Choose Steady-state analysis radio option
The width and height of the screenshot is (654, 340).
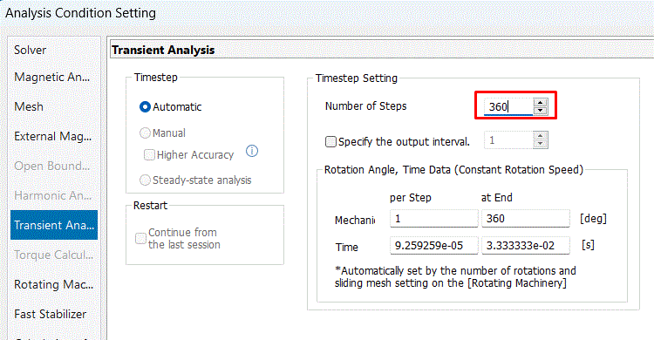point(145,180)
